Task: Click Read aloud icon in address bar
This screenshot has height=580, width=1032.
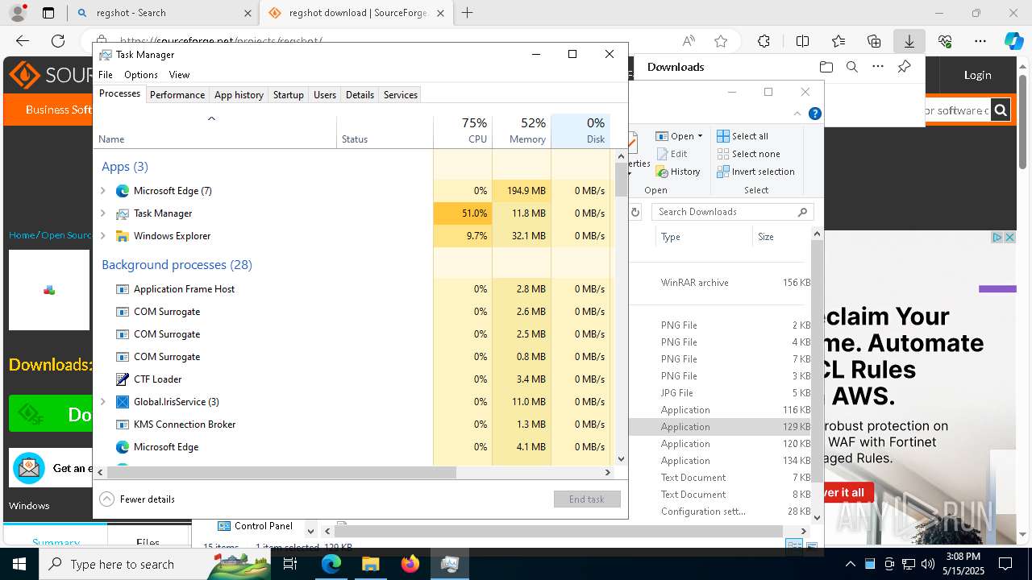Action: pyautogui.click(x=689, y=41)
